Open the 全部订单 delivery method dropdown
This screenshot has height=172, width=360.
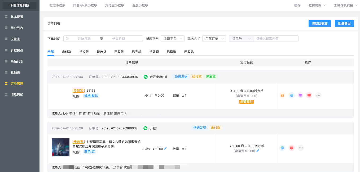click(214, 39)
